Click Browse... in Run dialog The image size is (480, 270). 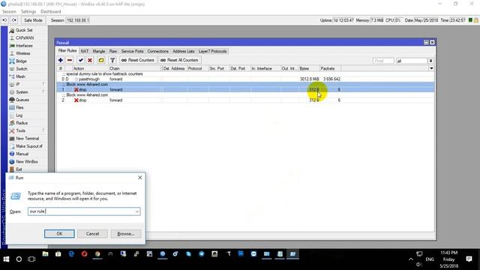[126, 234]
